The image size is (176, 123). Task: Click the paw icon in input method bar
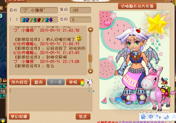click(x=143, y=117)
